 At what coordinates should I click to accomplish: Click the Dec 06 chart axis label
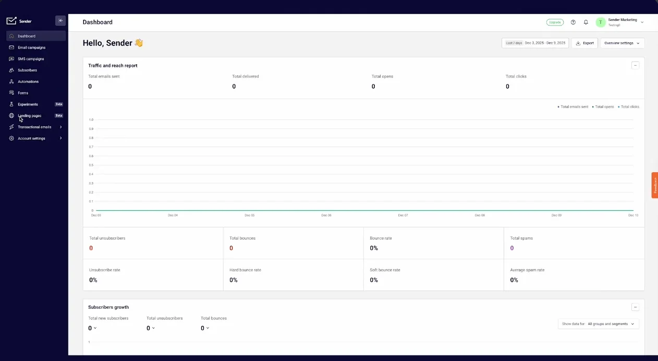pos(326,215)
